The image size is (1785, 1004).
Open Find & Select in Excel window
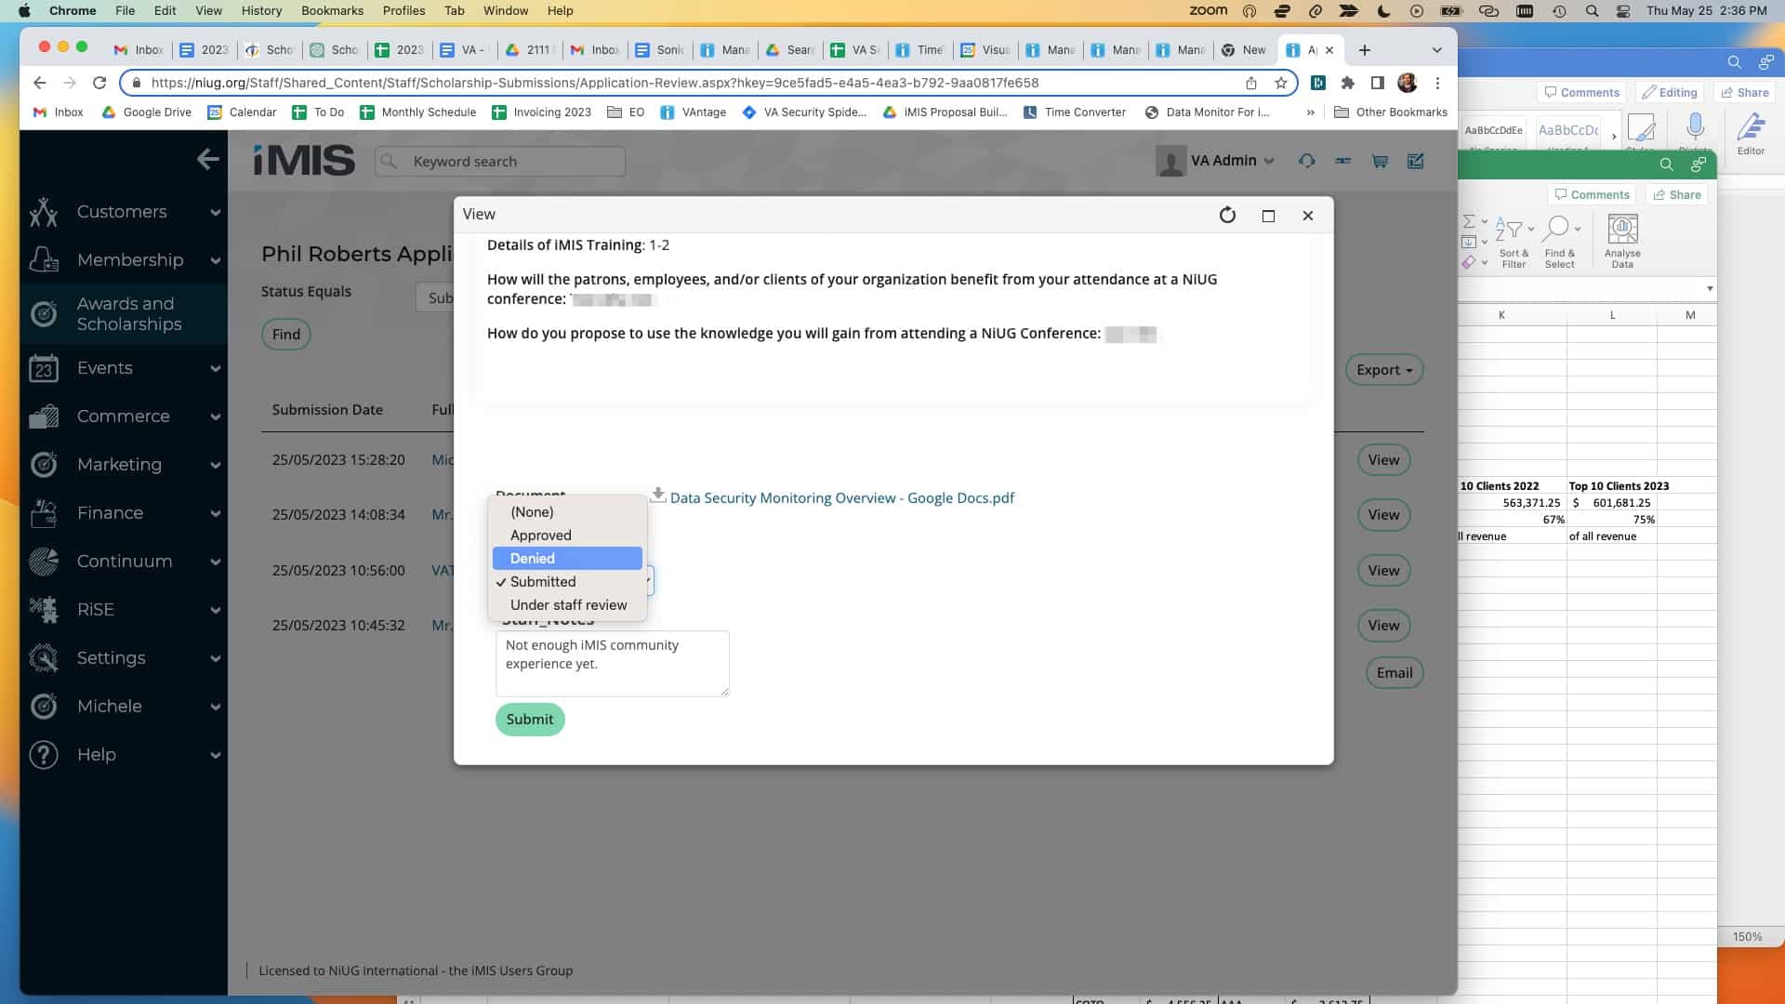[x=1560, y=244]
